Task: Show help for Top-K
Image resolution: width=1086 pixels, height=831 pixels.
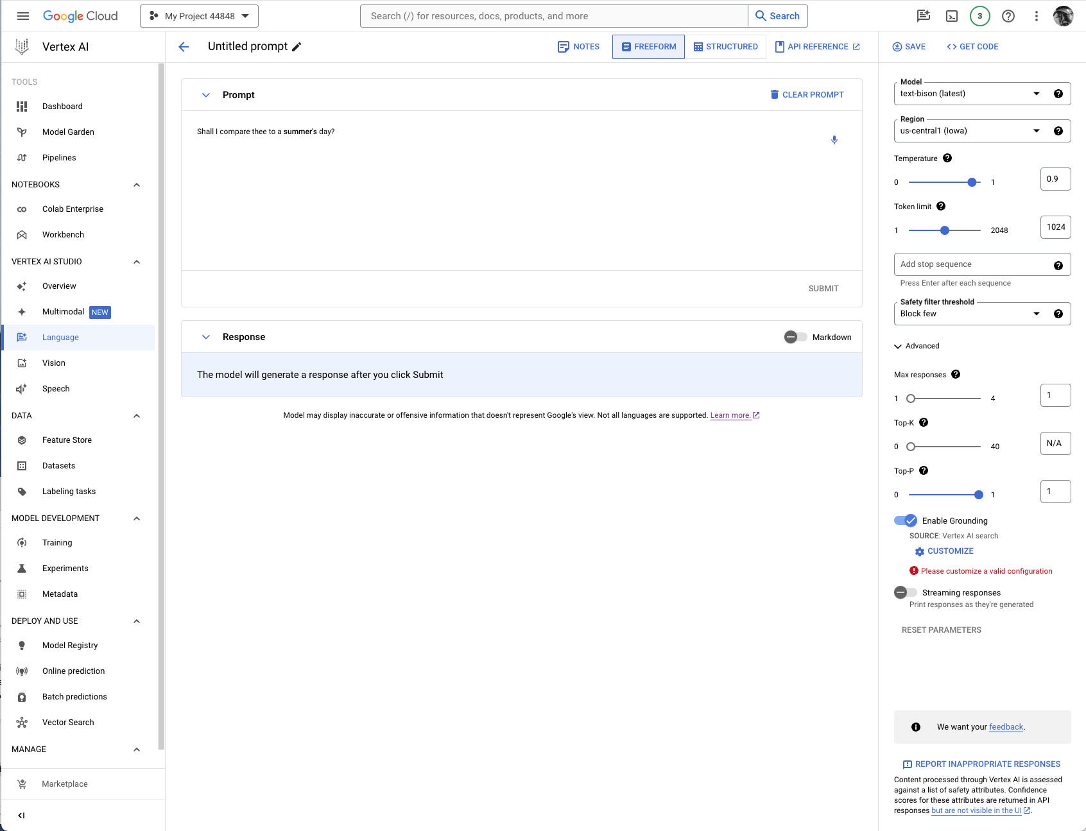Action: tap(924, 422)
